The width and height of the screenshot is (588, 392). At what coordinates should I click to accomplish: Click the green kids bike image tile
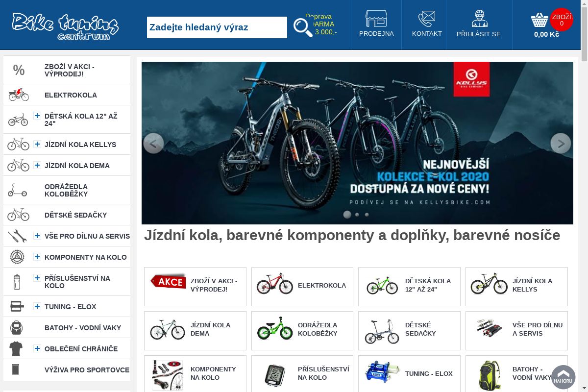pyautogui.click(x=382, y=285)
